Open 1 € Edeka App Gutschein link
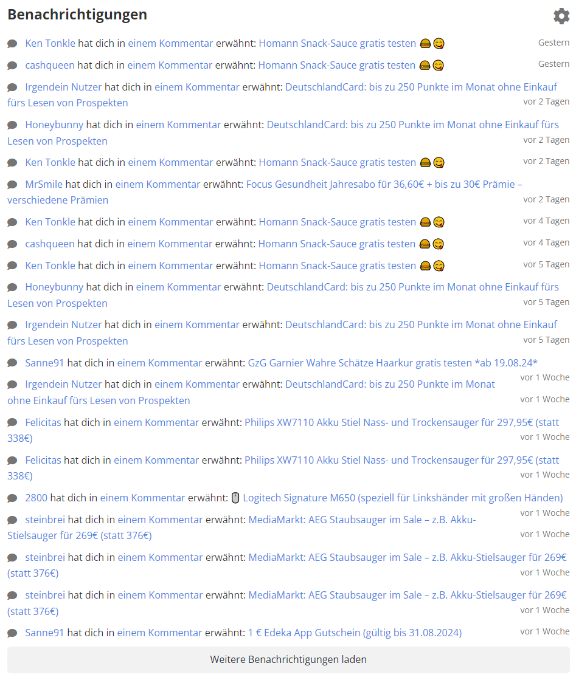The image size is (576, 680). coord(355,633)
